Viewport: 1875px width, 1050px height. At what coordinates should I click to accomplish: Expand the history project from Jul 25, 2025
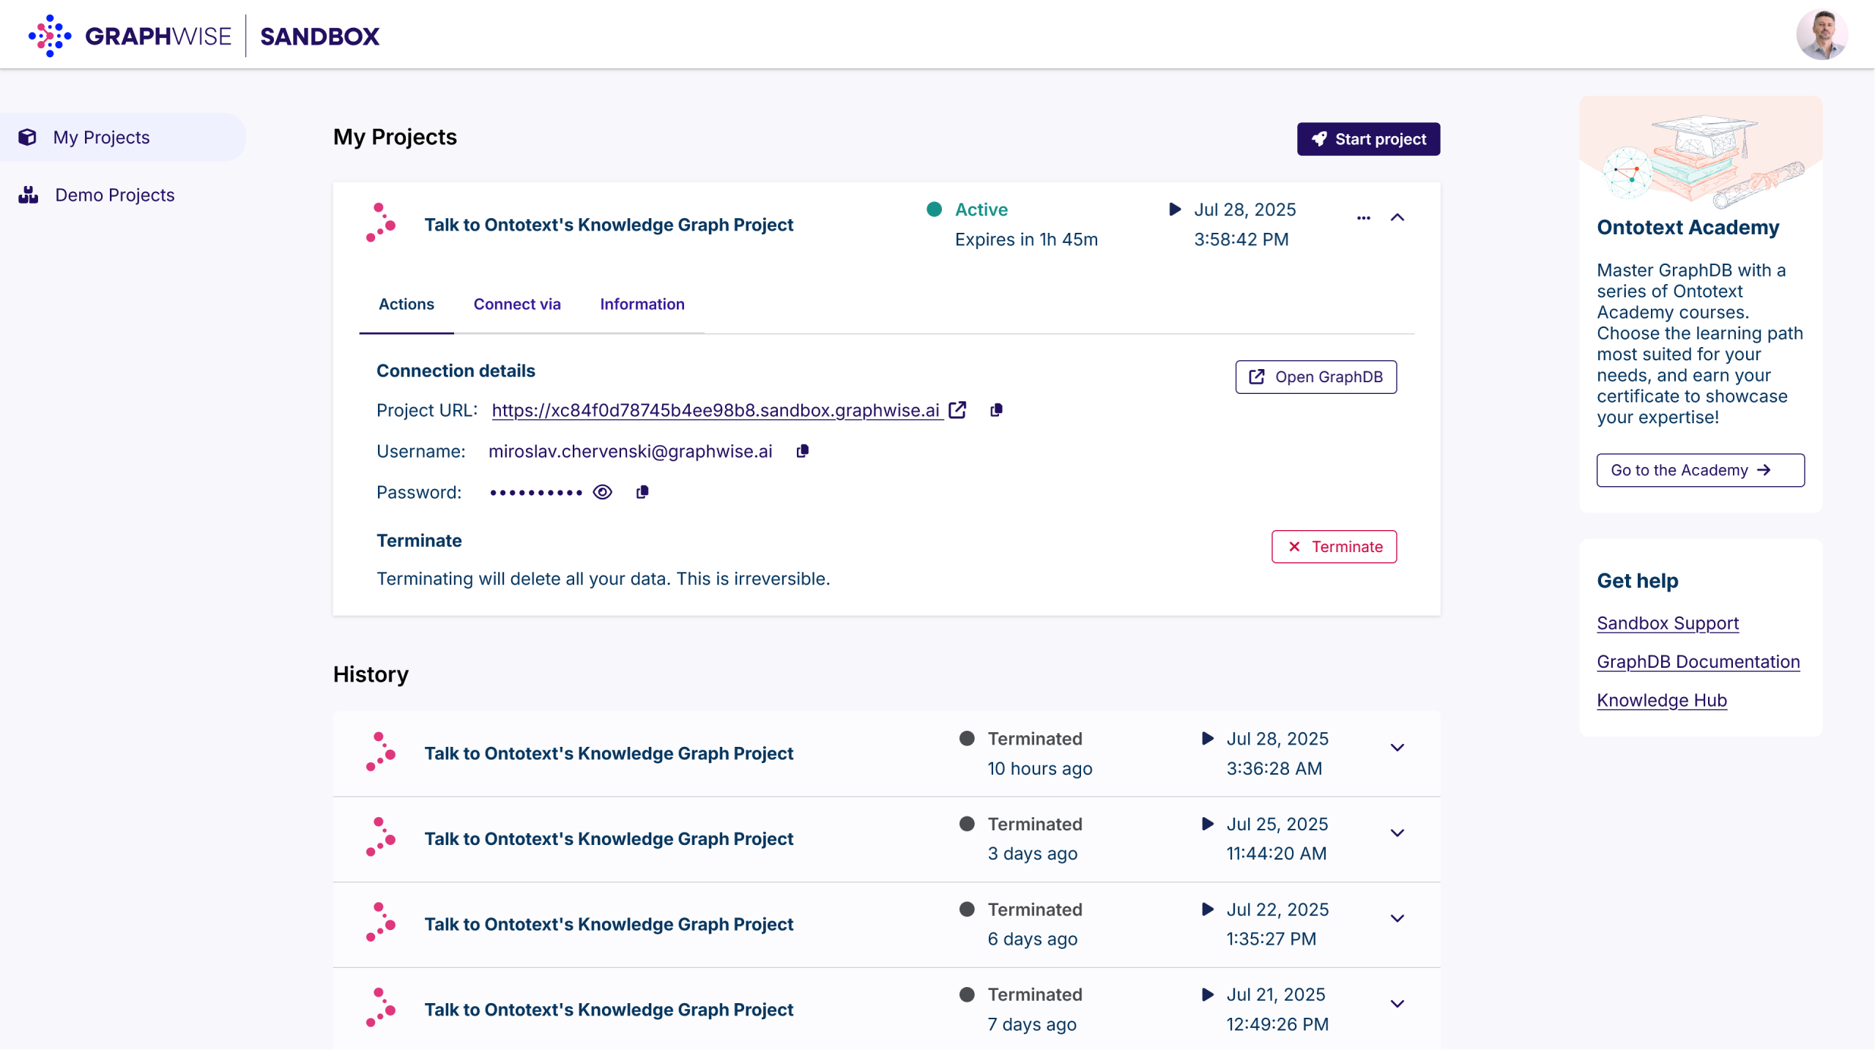(1397, 833)
